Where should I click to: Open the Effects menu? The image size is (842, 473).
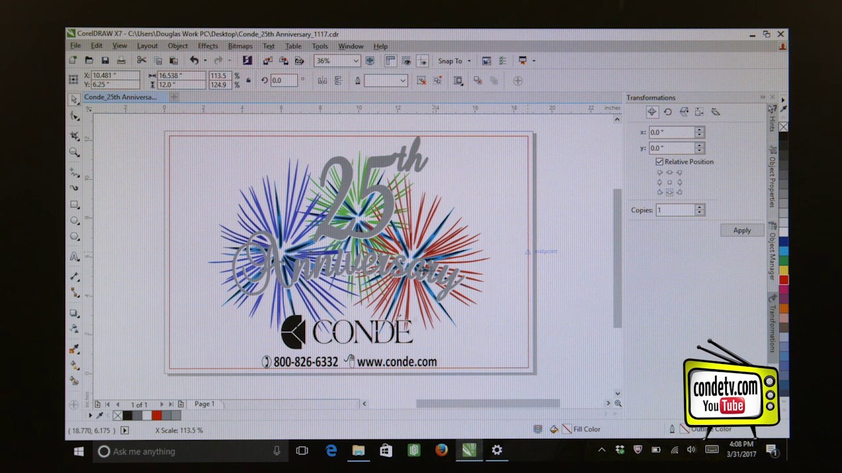208,46
